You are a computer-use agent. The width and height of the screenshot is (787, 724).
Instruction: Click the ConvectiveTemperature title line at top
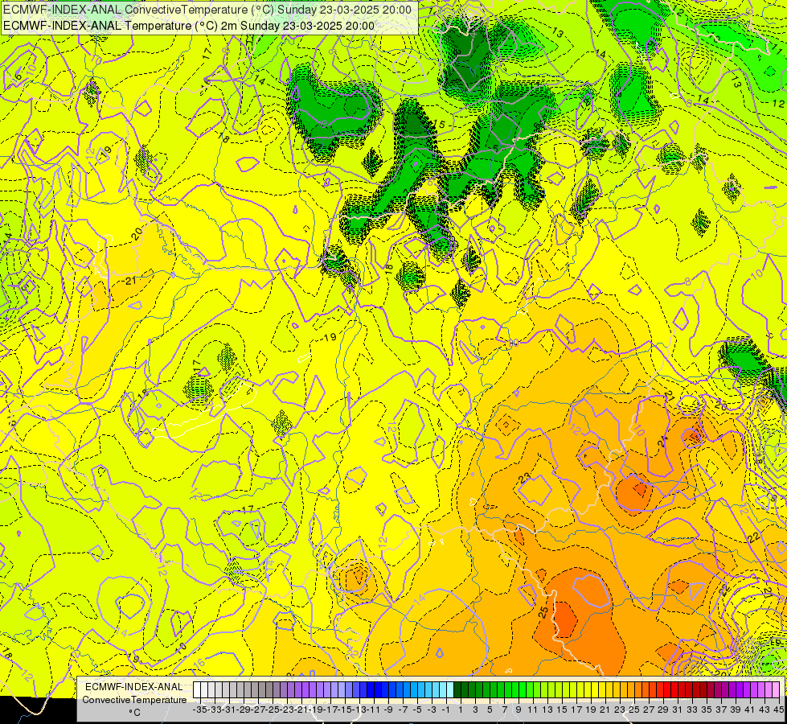pyautogui.click(x=207, y=9)
